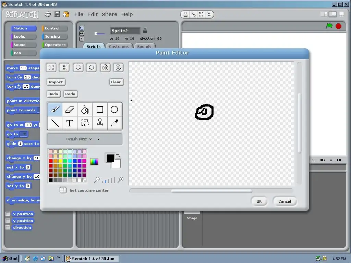Click the Undo button
The height and width of the screenshot is (263, 351).
(x=53, y=94)
